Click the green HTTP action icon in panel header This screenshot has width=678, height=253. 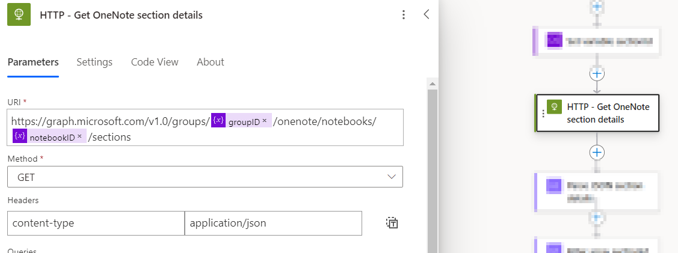pyautogui.click(x=19, y=14)
